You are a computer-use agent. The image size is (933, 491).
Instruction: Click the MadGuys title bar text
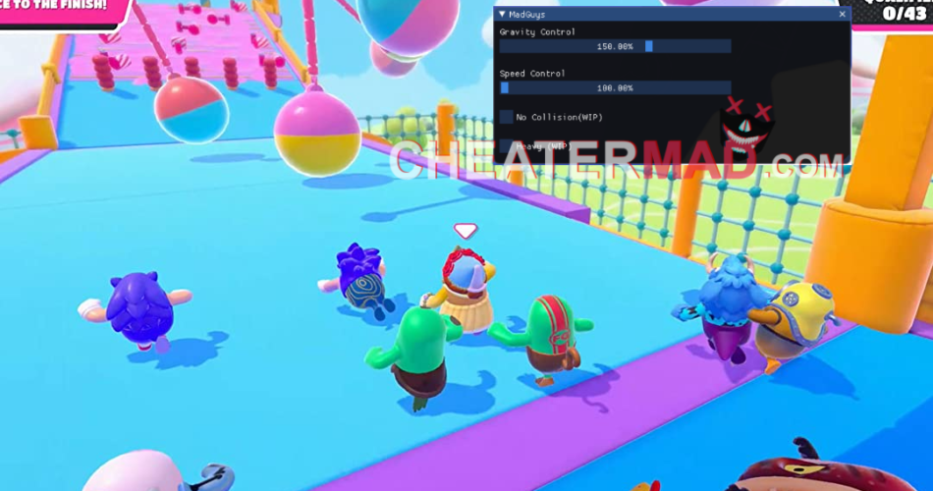click(x=526, y=15)
